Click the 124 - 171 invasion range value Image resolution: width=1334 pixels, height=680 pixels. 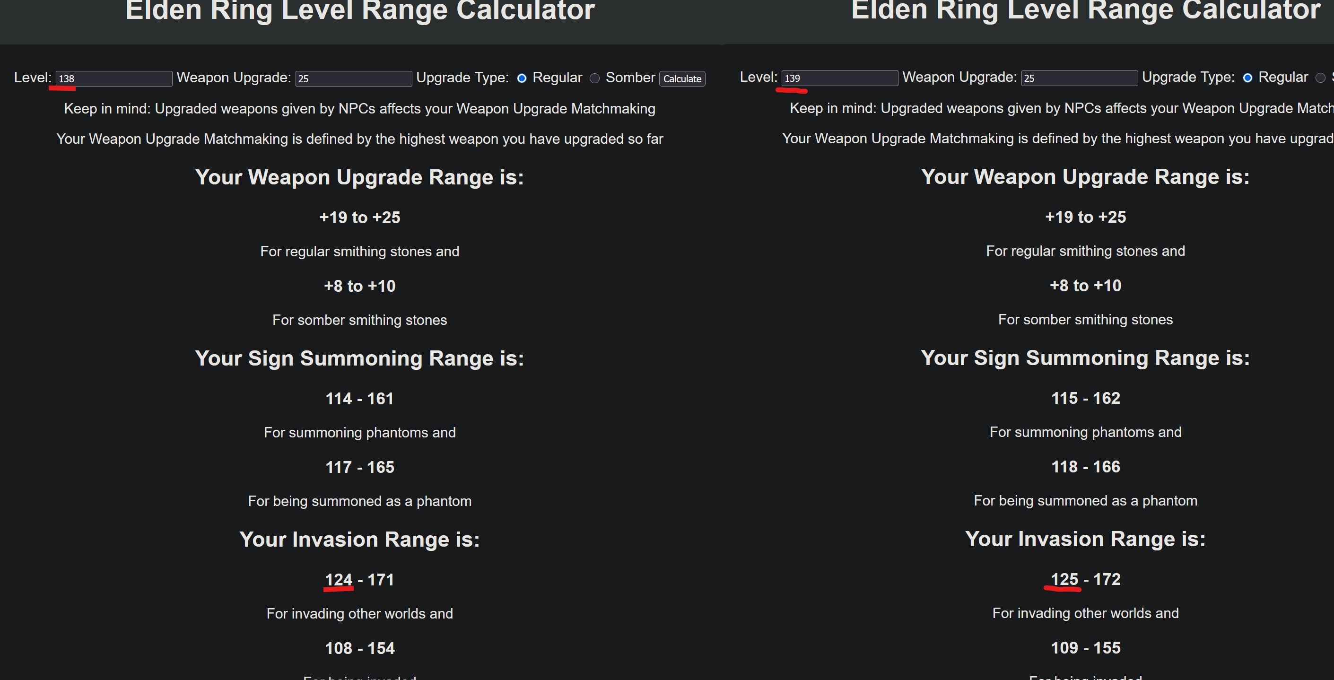(359, 580)
